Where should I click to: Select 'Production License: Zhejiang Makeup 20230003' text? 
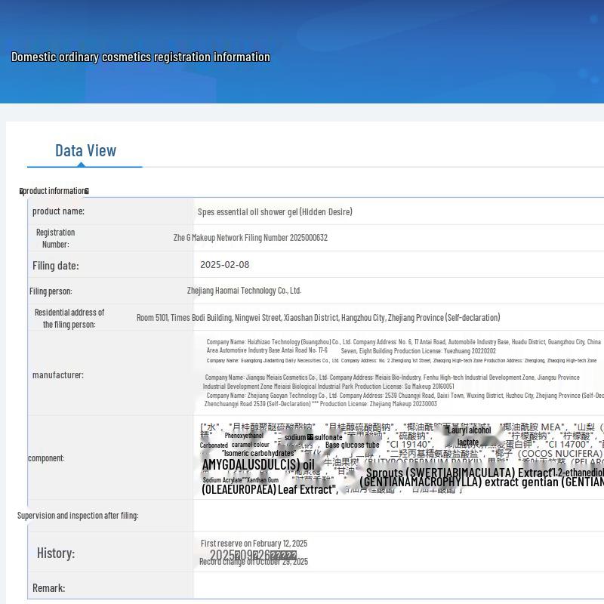(x=378, y=404)
